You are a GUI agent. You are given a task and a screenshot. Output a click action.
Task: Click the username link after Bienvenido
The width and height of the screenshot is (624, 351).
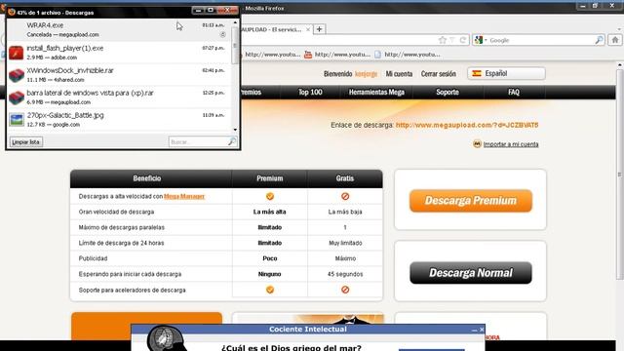click(366, 74)
